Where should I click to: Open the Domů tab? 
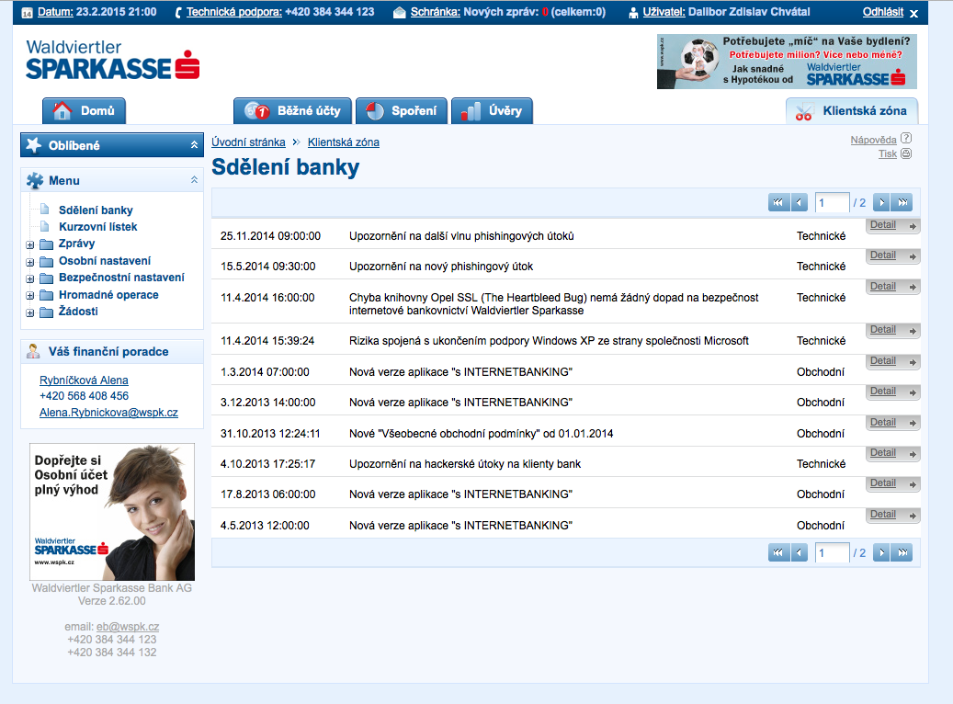point(84,110)
